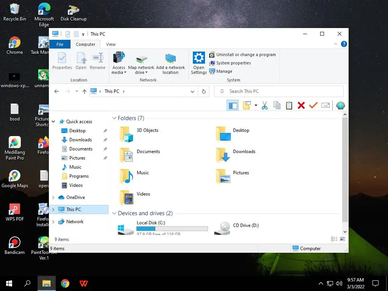Click the new folder sticky-note toolbar icon
The width and height of the screenshot is (388, 291).
[x=247, y=105]
